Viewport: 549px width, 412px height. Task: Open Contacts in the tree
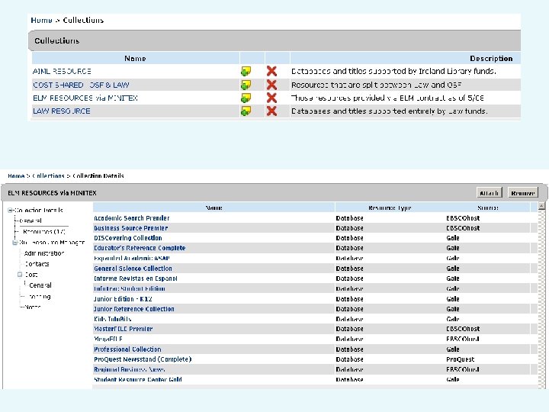(x=37, y=264)
